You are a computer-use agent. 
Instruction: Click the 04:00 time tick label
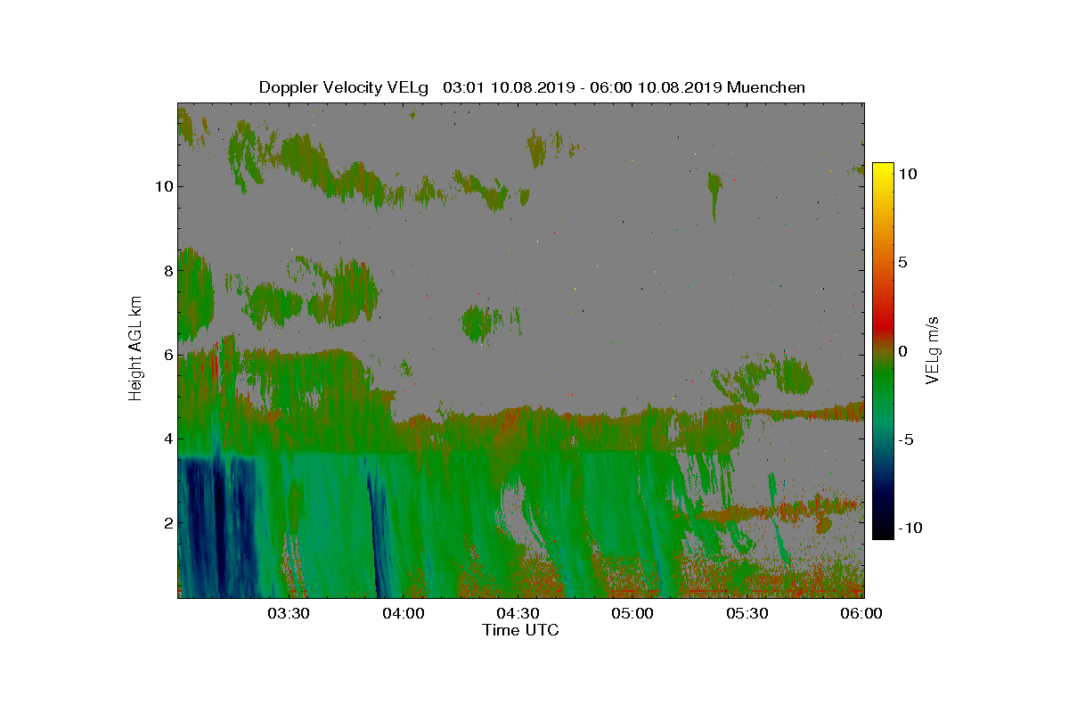click(x=404, y=613)
